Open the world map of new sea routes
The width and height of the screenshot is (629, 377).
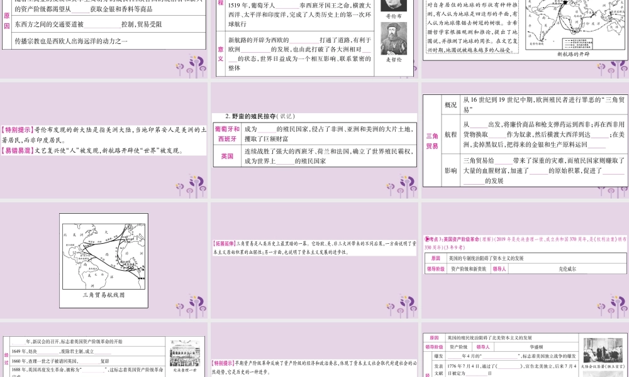pos(576,24)
